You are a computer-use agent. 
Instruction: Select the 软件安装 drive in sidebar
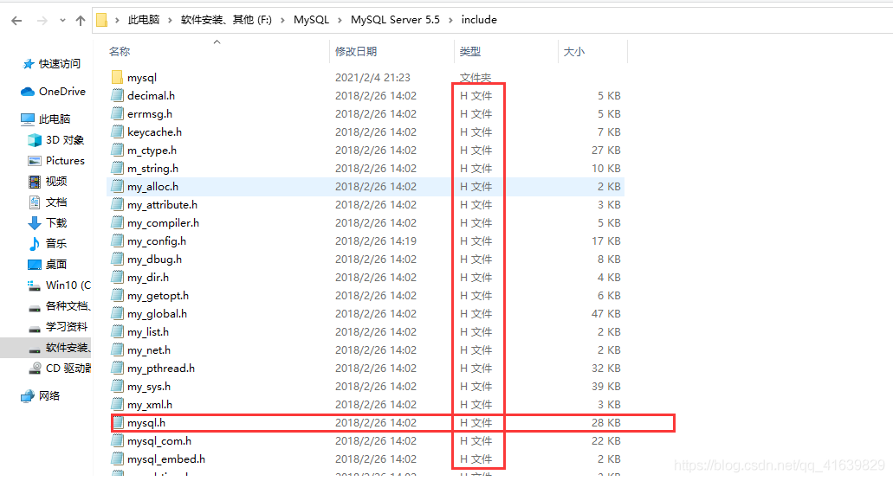coord(59,348)
